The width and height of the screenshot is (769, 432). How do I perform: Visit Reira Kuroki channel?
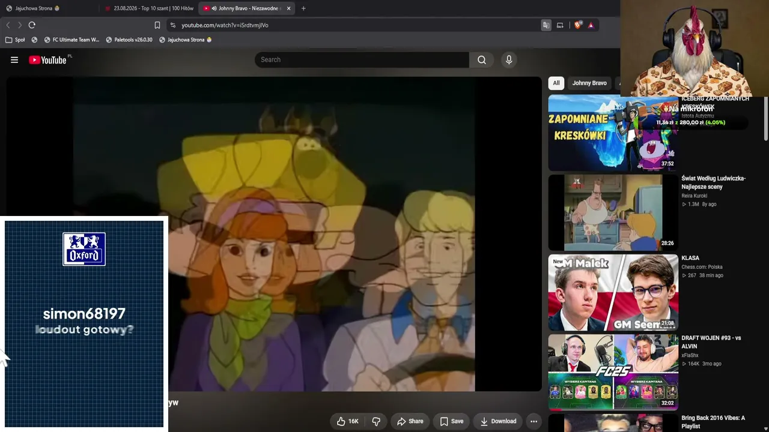694,196
